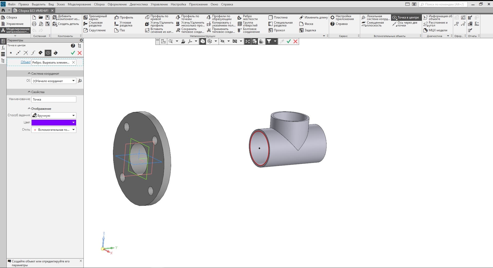Select the 'Профиль' metal construction tool
493x268 pixels.
pos(124,17)
